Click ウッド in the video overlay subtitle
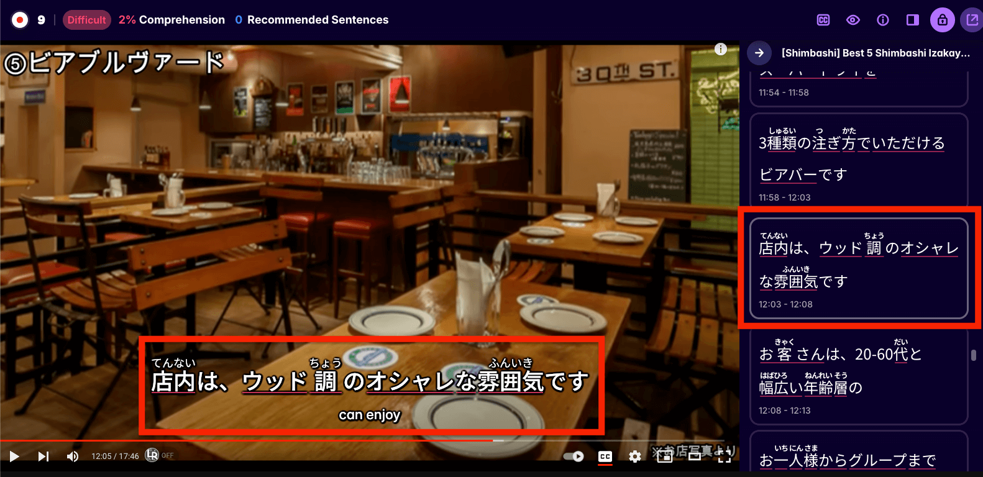Viewport: 983px width, 477px height. tap(275, 382)
